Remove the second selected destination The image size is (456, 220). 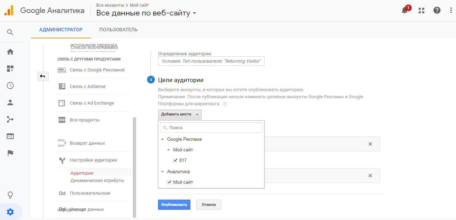click(x=370, y=176)
